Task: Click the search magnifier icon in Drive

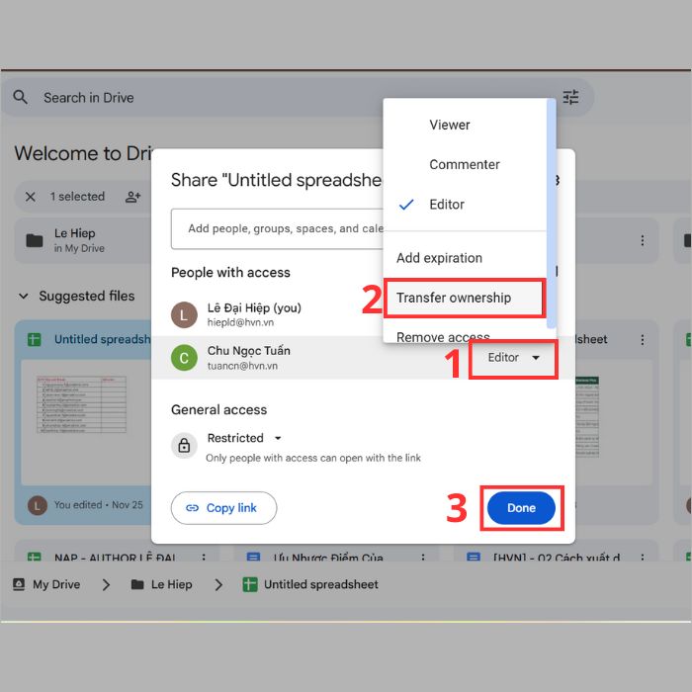Action: click(x=21, y=97)
